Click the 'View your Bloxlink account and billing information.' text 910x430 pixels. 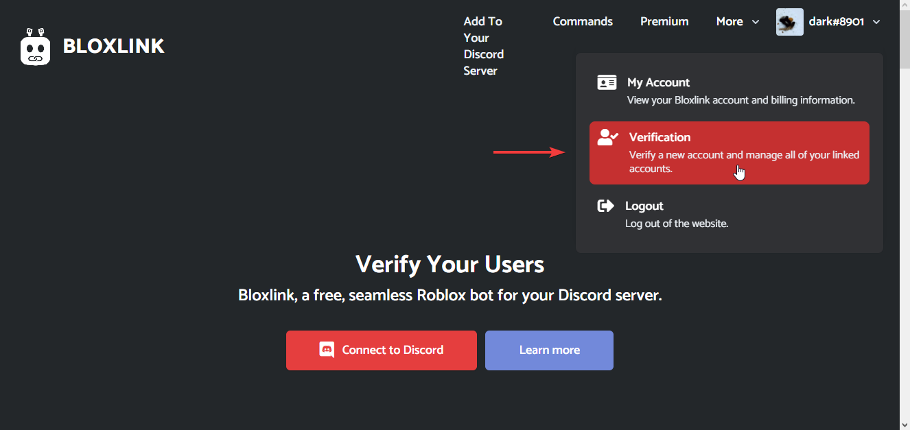(x=741, y=100)
